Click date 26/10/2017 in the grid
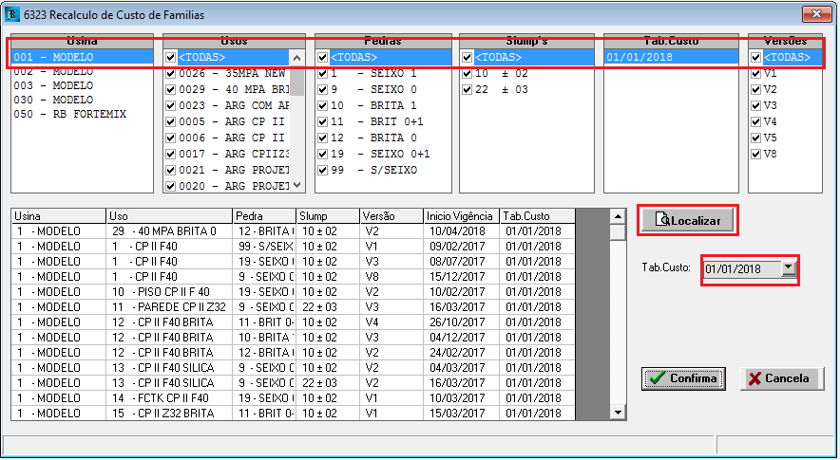This screenshot has height=460, width=840. 461,322
